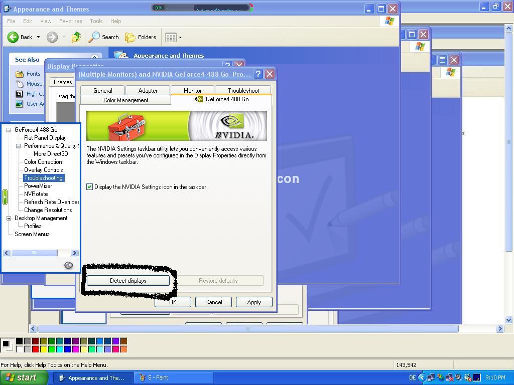This screenshot has height=385, width=514.
Task: Open Search with the magnifier icon
Action: click(x=94, y=37)
